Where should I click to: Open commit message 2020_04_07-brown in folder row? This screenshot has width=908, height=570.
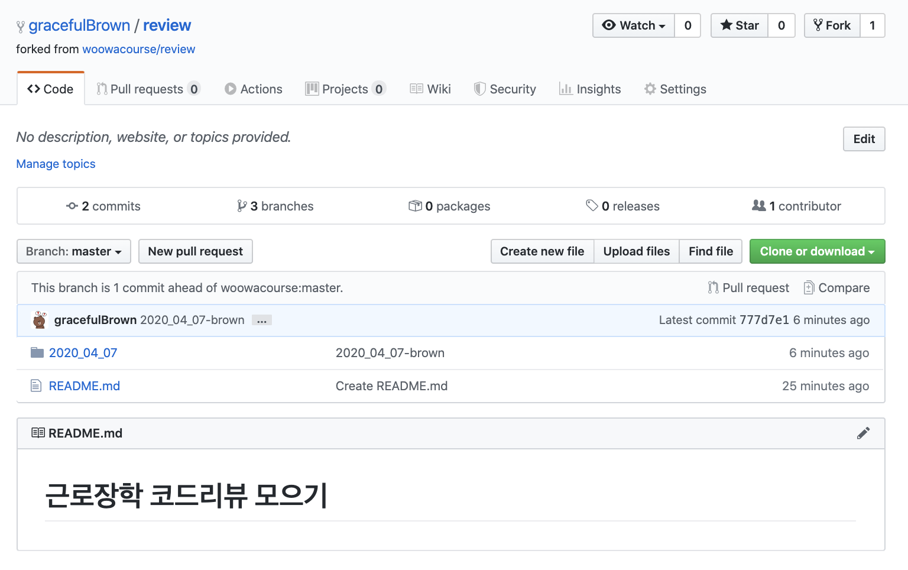click(390, 353)
